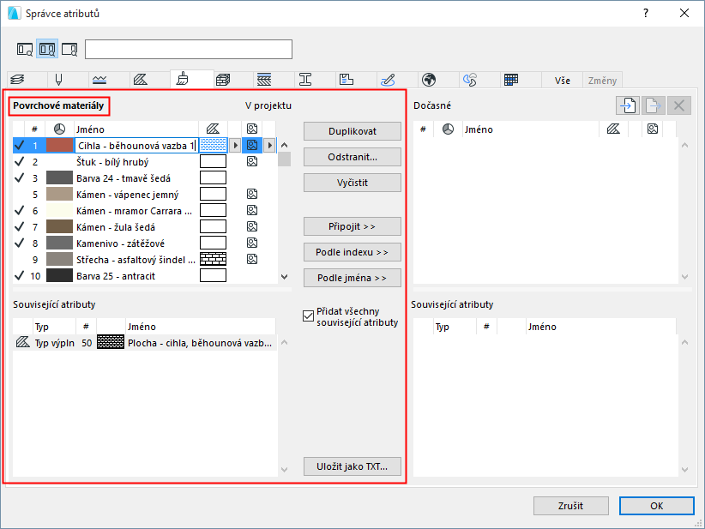Open fill dropdown arrow in Cihla row

click(x=235, y=145)
